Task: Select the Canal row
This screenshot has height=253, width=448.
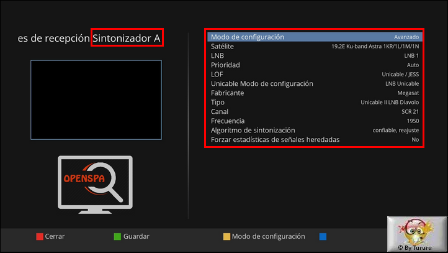Action: point(315,112)
